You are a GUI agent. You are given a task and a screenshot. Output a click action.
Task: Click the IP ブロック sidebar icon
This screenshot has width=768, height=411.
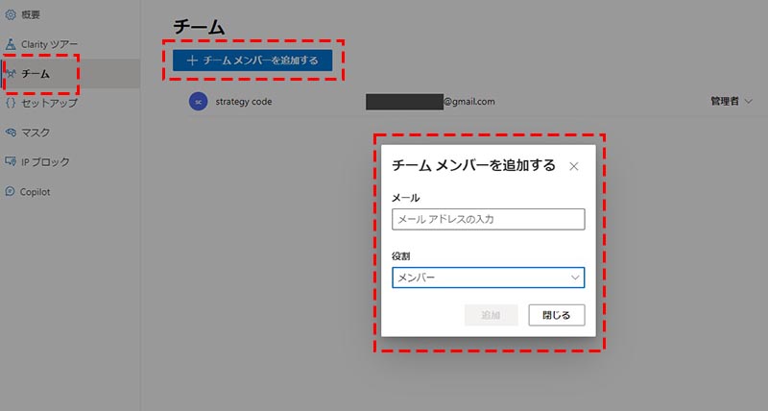(11, 162)
